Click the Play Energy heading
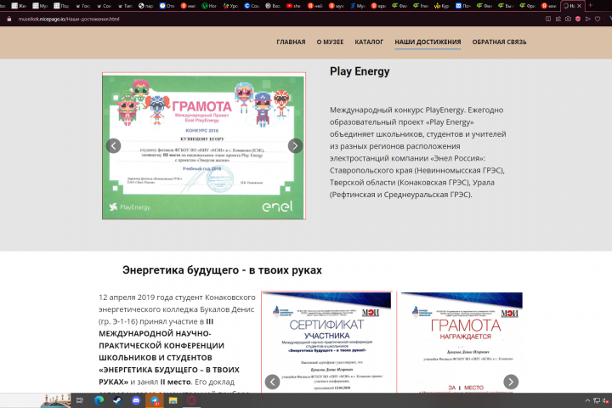612x408 pixels. [360, 71]
